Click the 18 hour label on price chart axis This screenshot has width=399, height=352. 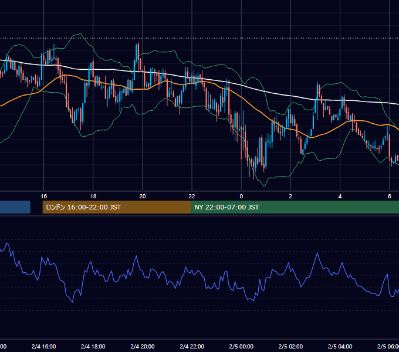[93, 196]
